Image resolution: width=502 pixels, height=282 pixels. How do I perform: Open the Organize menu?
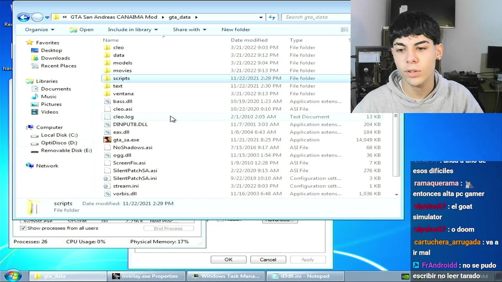point(40,29)
